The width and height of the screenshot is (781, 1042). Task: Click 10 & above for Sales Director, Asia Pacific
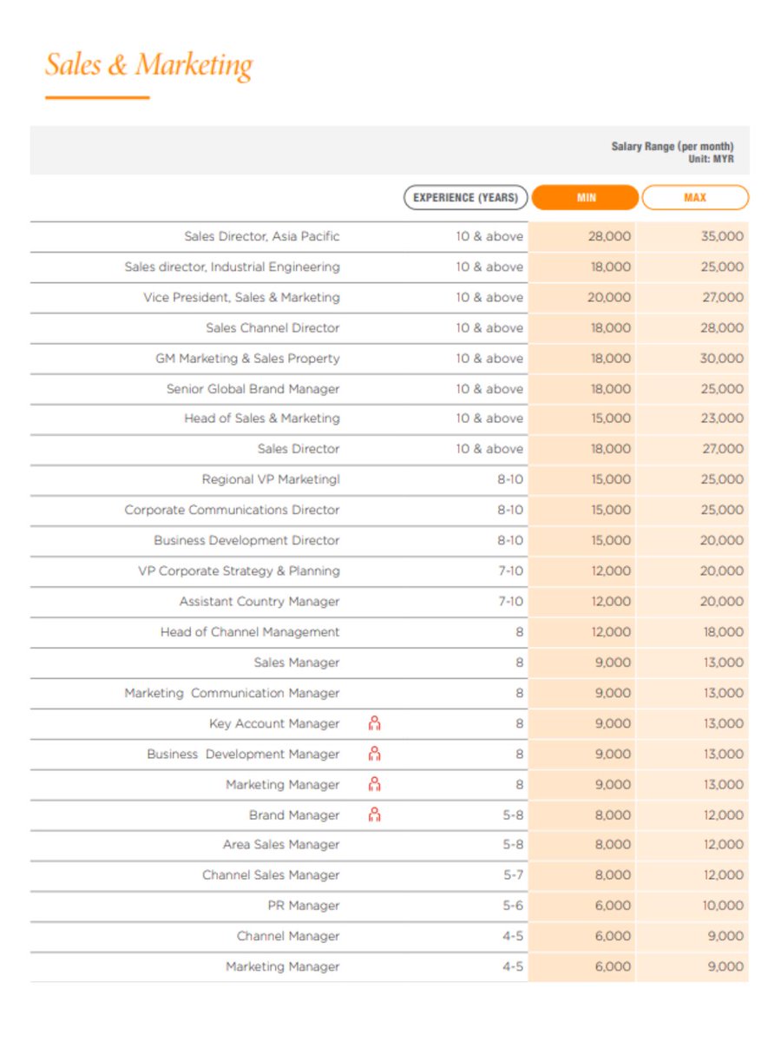pos(489,236)
